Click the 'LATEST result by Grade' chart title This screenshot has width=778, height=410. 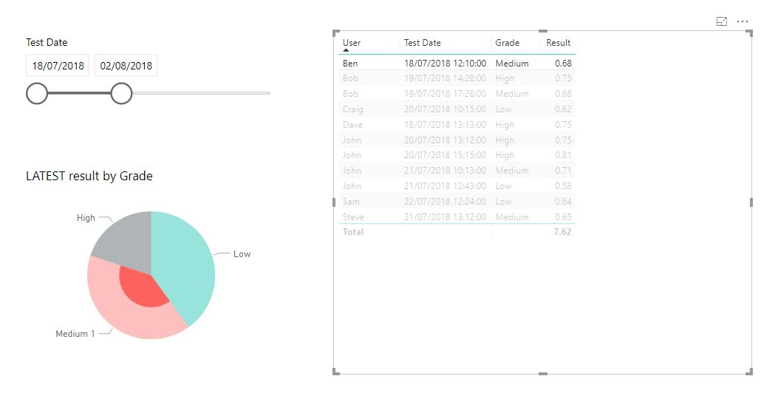[x=89, y=176]
